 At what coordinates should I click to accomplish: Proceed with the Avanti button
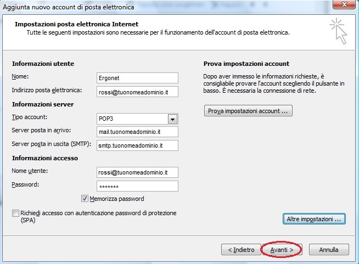tap(281, 249)
